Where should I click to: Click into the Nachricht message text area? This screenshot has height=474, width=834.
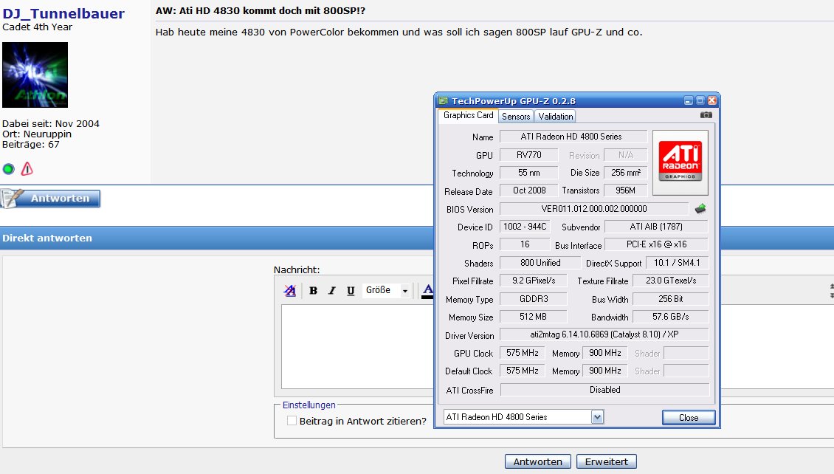tap(357, 346)
